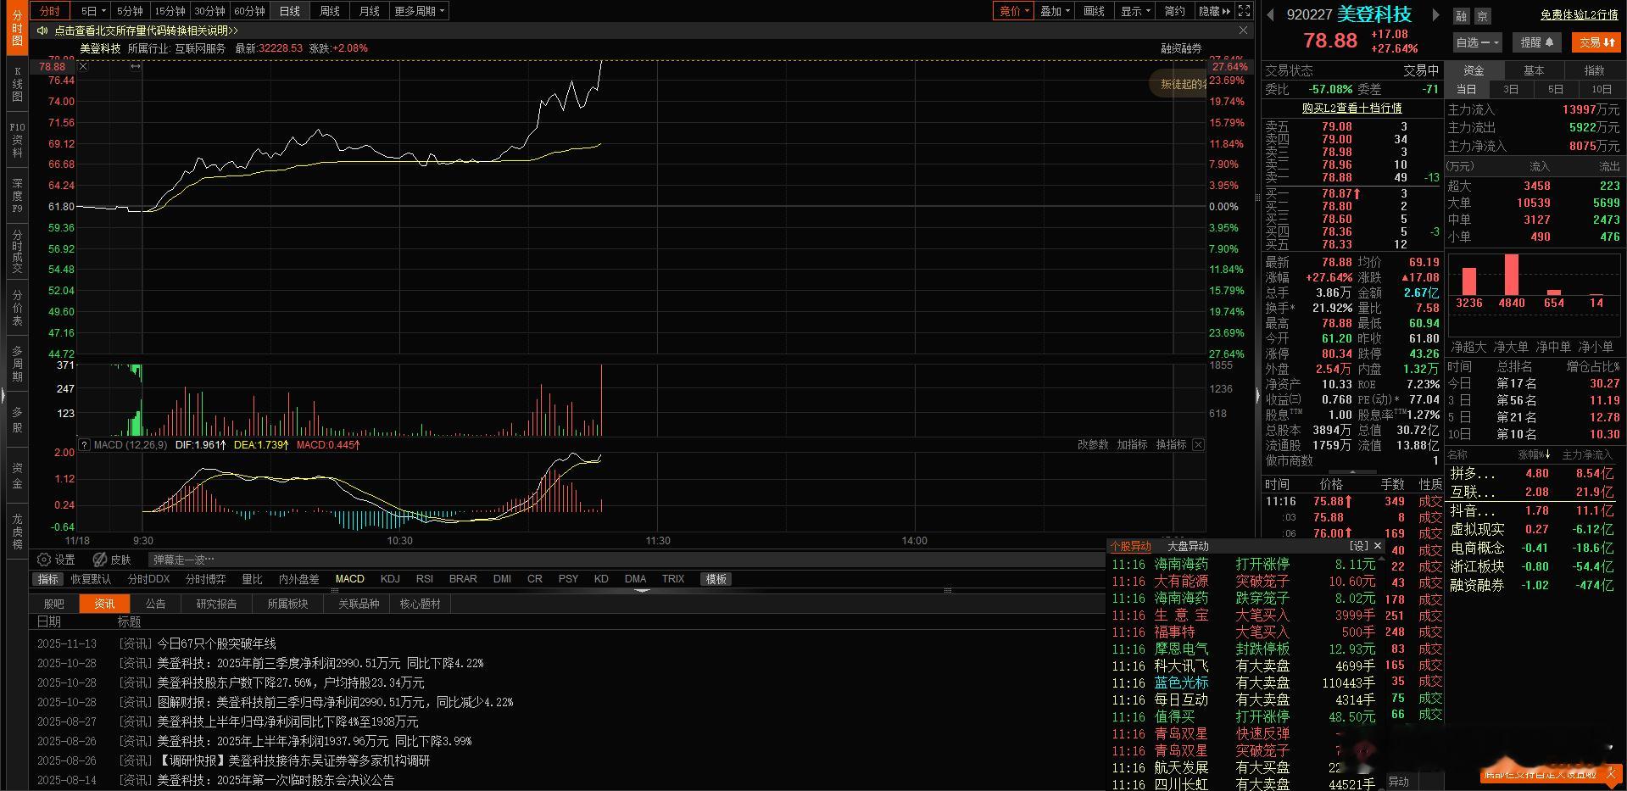
Task: Select 分时图 in the left sidebar
Action: coord(17,29)
